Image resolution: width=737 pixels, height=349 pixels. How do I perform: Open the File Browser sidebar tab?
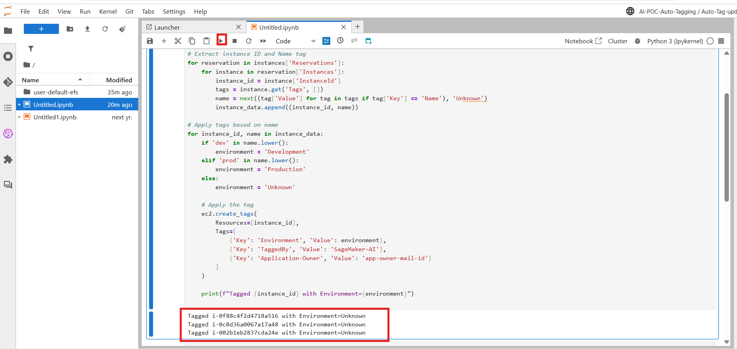(8, 30)
